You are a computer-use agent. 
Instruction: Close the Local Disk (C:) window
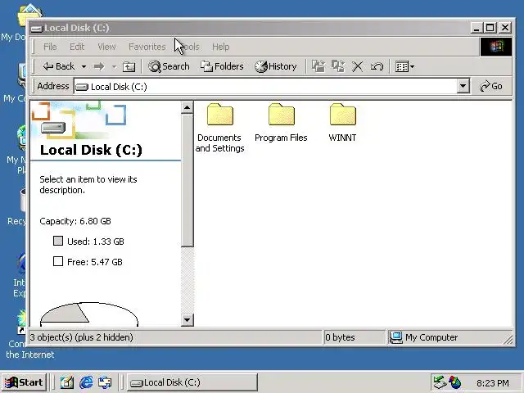[x=505, y=28]
